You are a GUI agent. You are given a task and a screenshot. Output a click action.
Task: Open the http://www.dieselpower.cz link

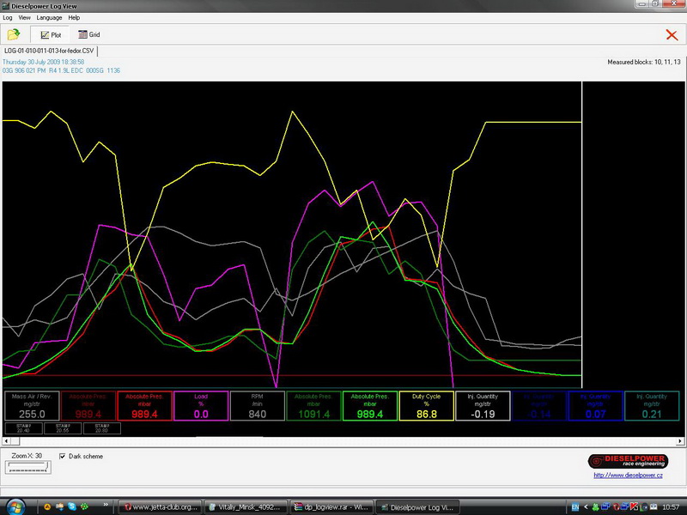click(x=628, y=476)
